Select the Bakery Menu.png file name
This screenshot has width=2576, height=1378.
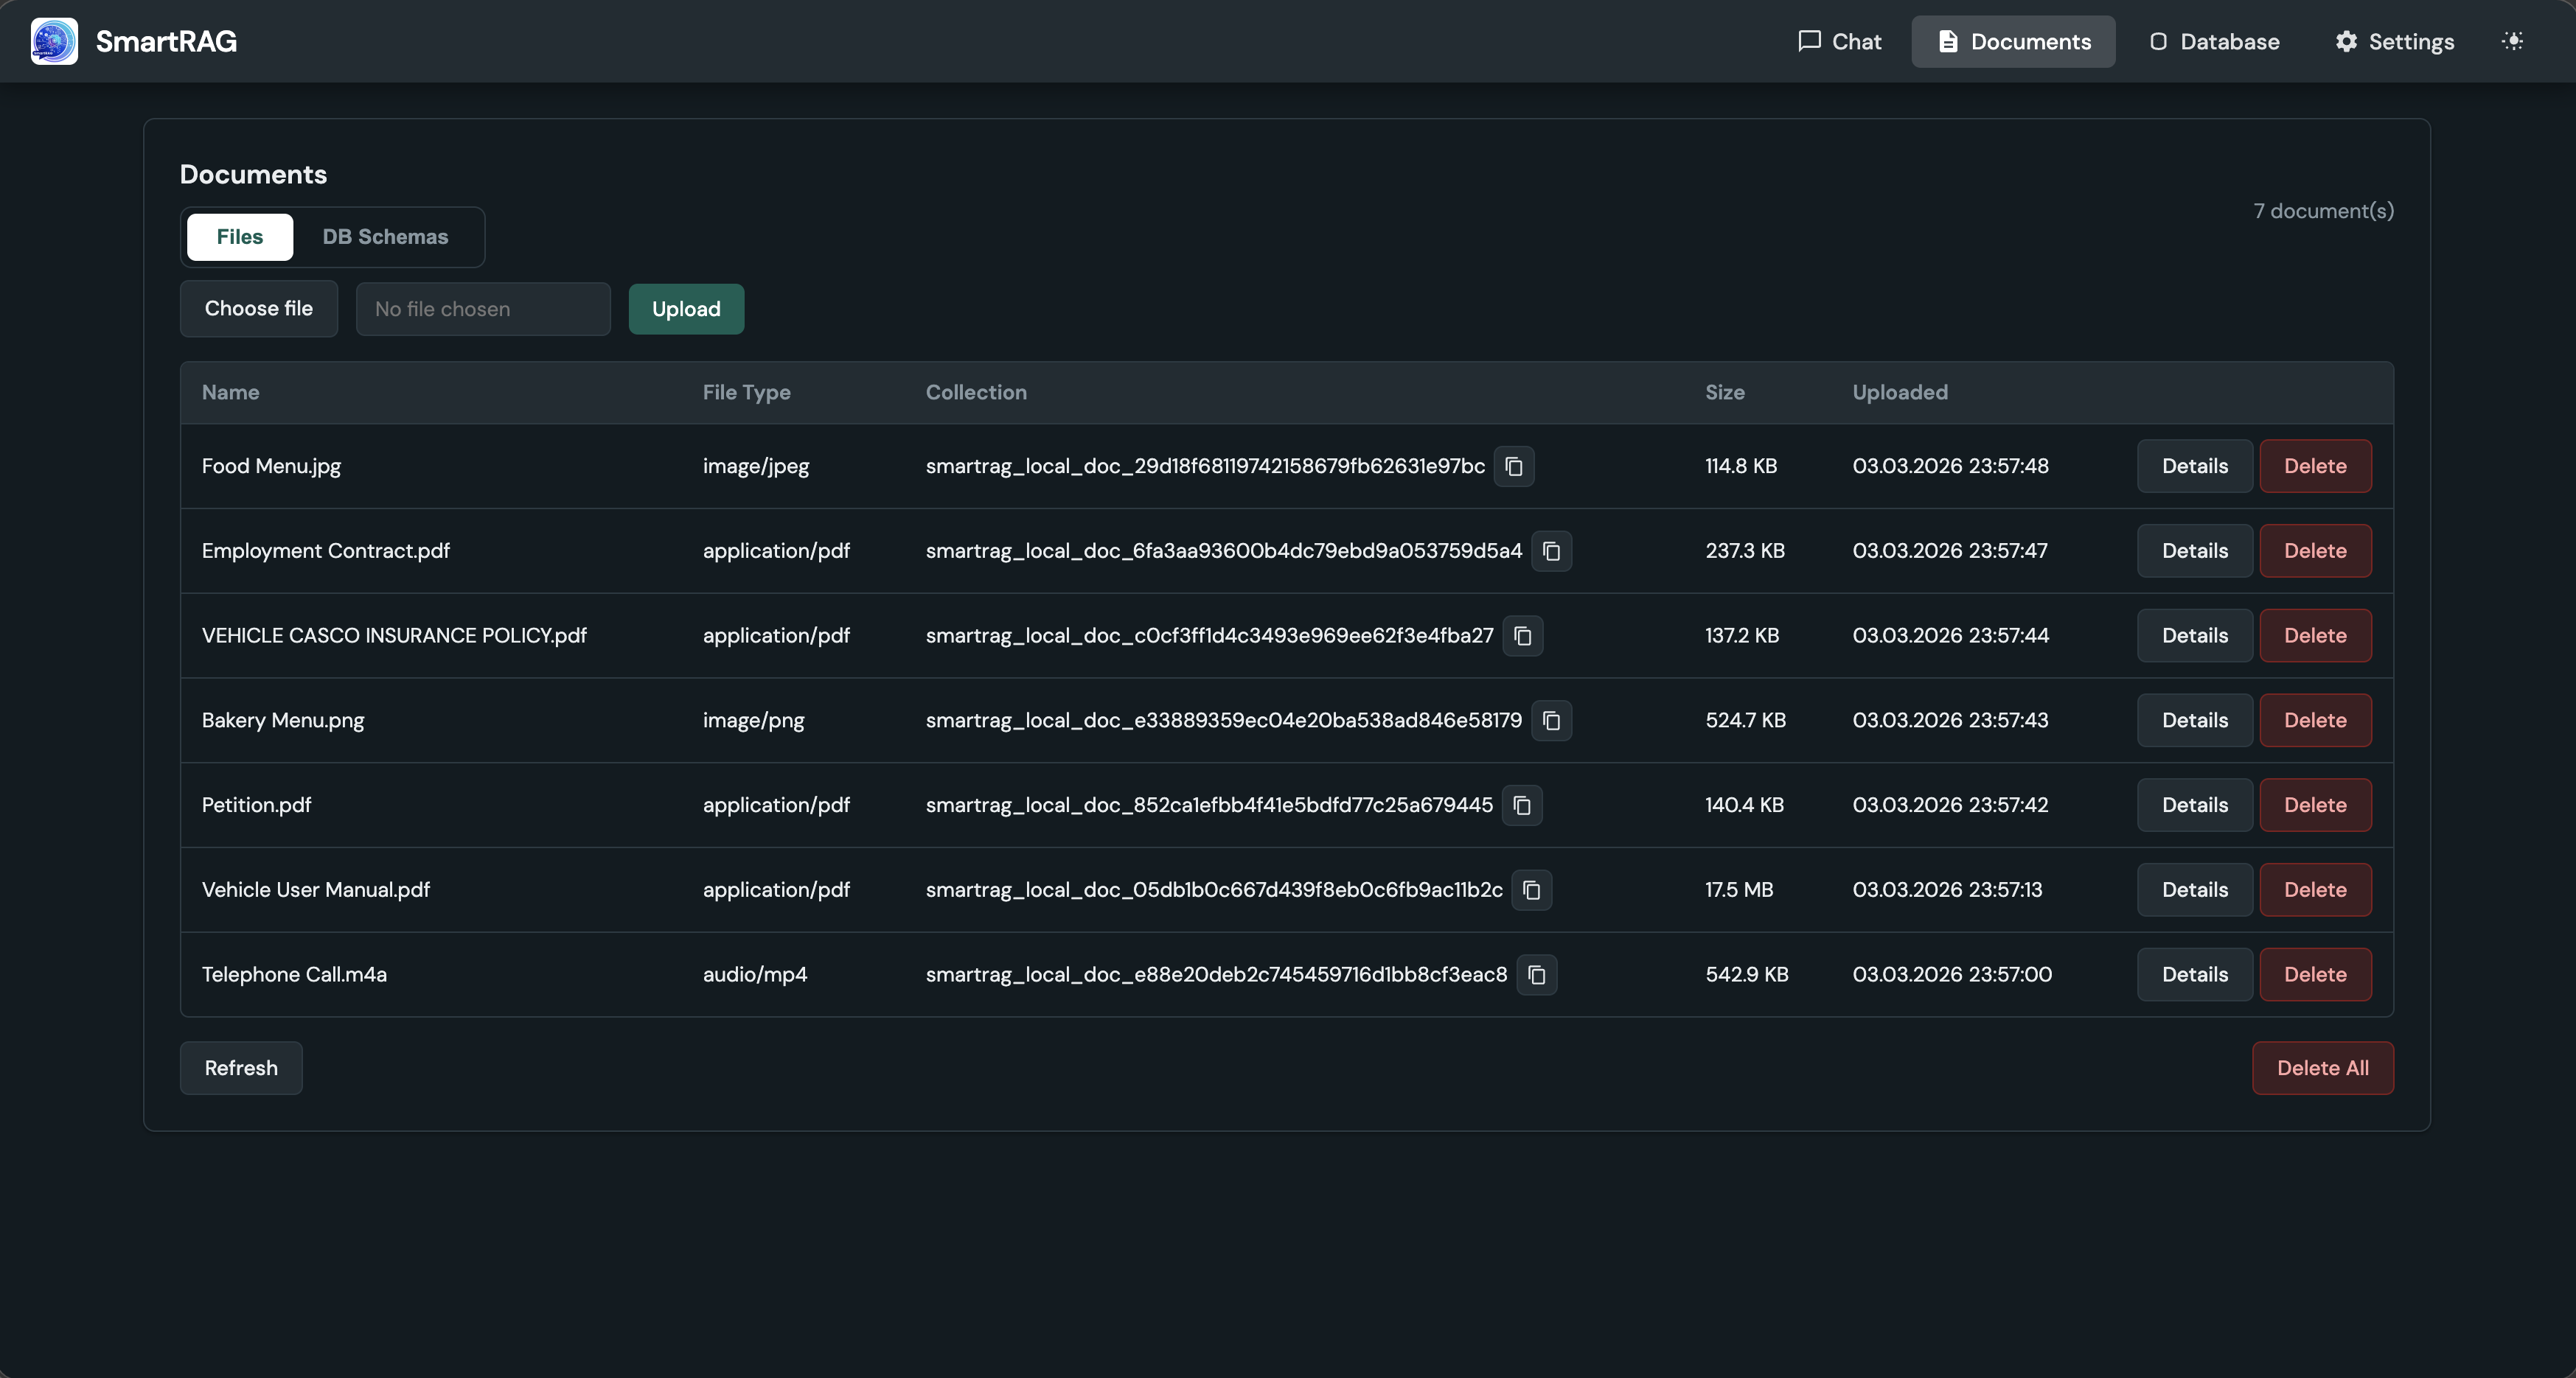283,721
